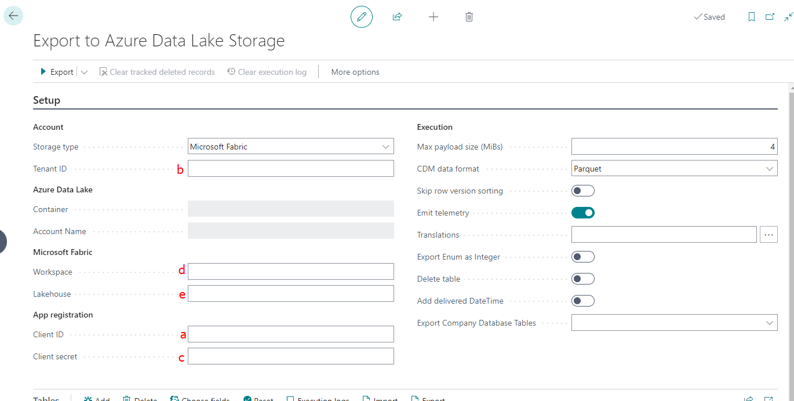Click the trash delete icon
794x401 pixels.
(469, 17)
